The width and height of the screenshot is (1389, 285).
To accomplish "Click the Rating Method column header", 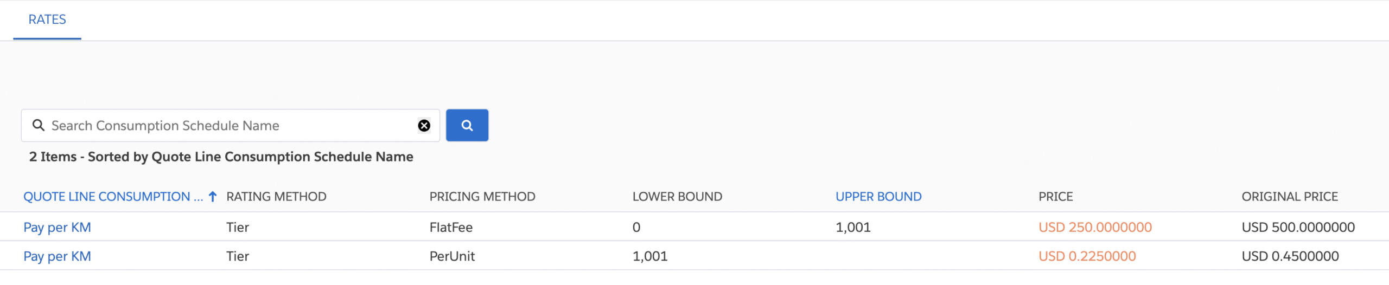I will (276, 197).
